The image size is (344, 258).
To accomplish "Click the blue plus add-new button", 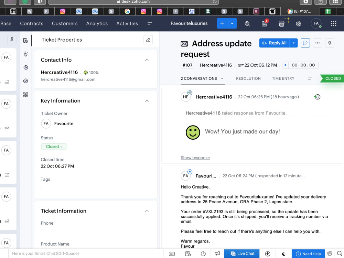I will (x=222, y=23).
